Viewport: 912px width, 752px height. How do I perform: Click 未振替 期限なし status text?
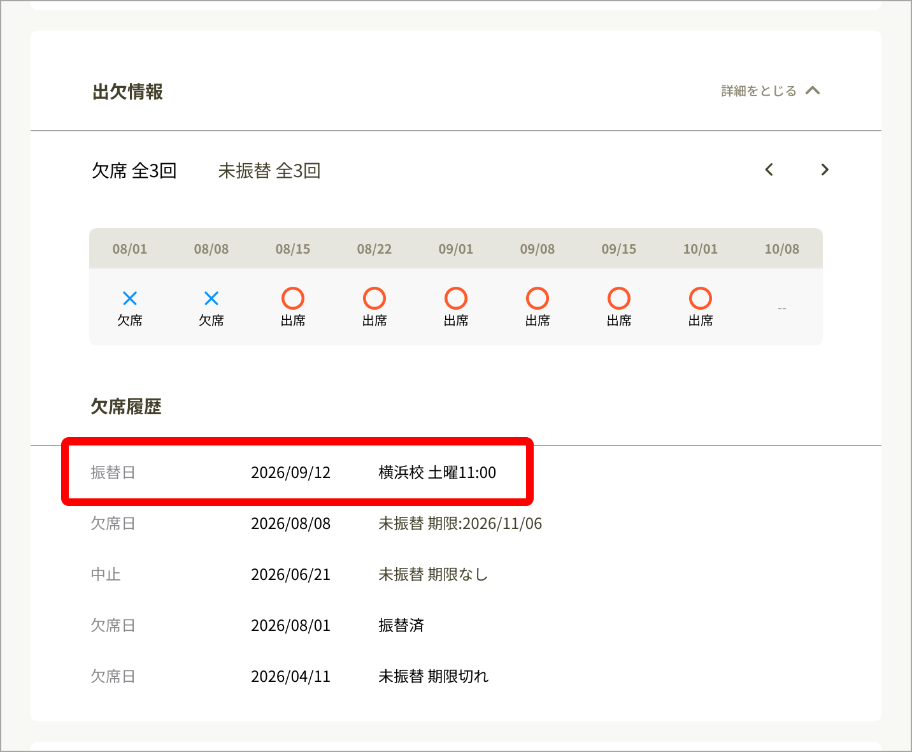point(433,574)
